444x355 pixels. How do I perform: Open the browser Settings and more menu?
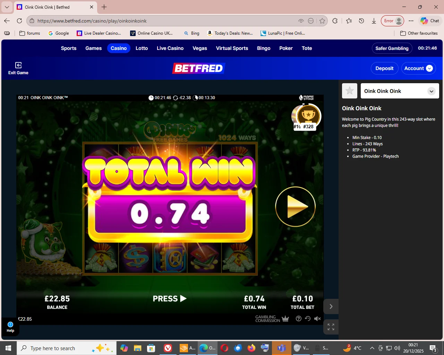coord(411,21)
